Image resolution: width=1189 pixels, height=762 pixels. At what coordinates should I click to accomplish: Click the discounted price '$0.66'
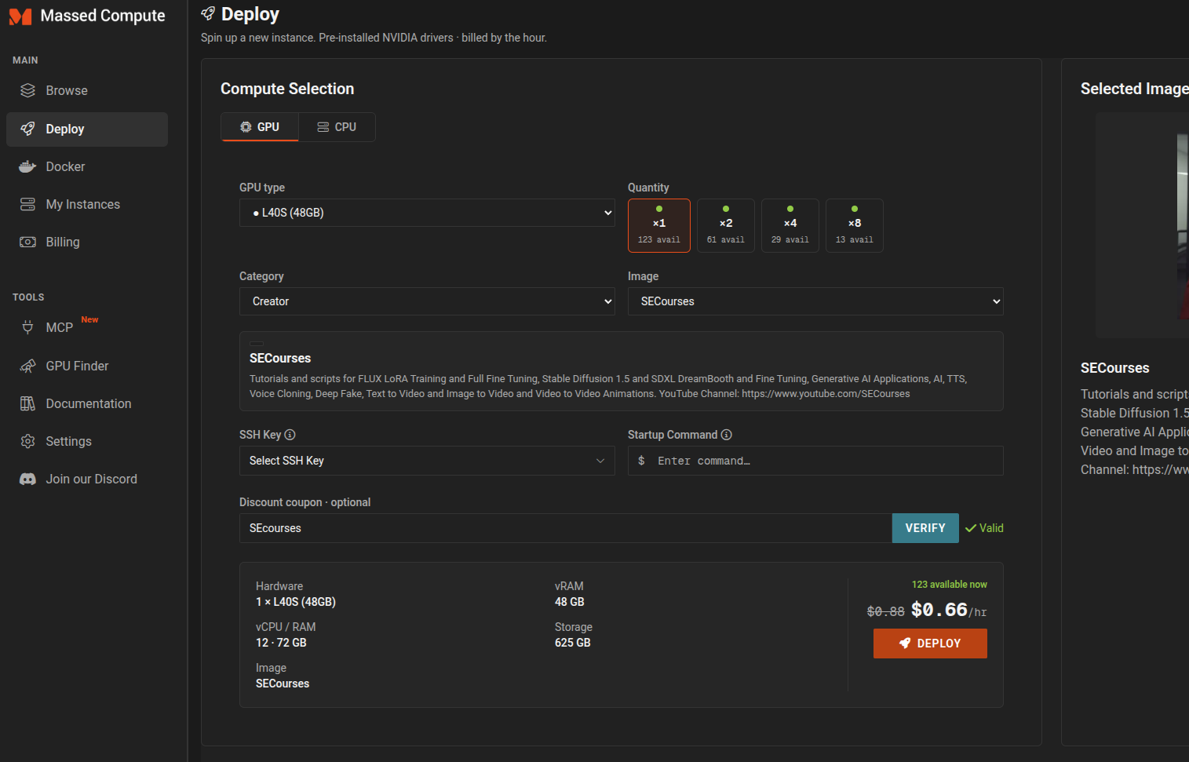[x=939, y=610]
